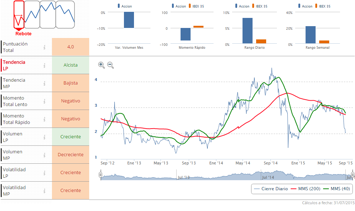Screen dimensions: 355x211
Task: Click the zoom out magnifier icon
Action: pyautogui.click(x=110, y=65)
